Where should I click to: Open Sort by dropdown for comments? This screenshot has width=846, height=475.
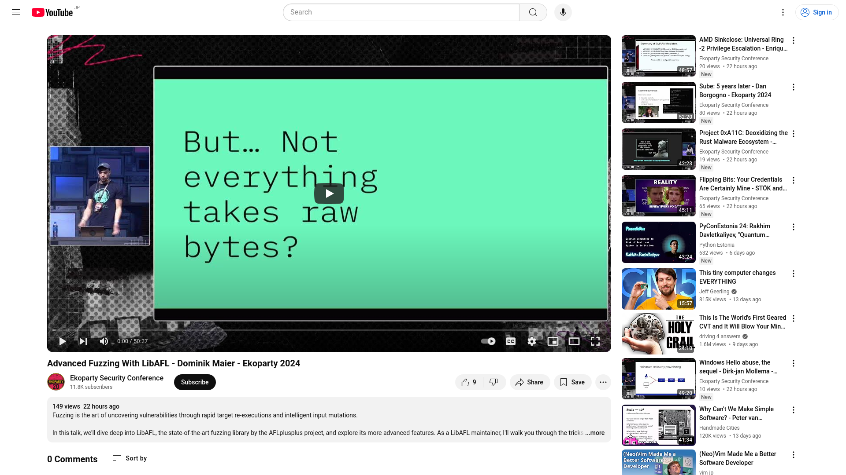coord(130,458)
